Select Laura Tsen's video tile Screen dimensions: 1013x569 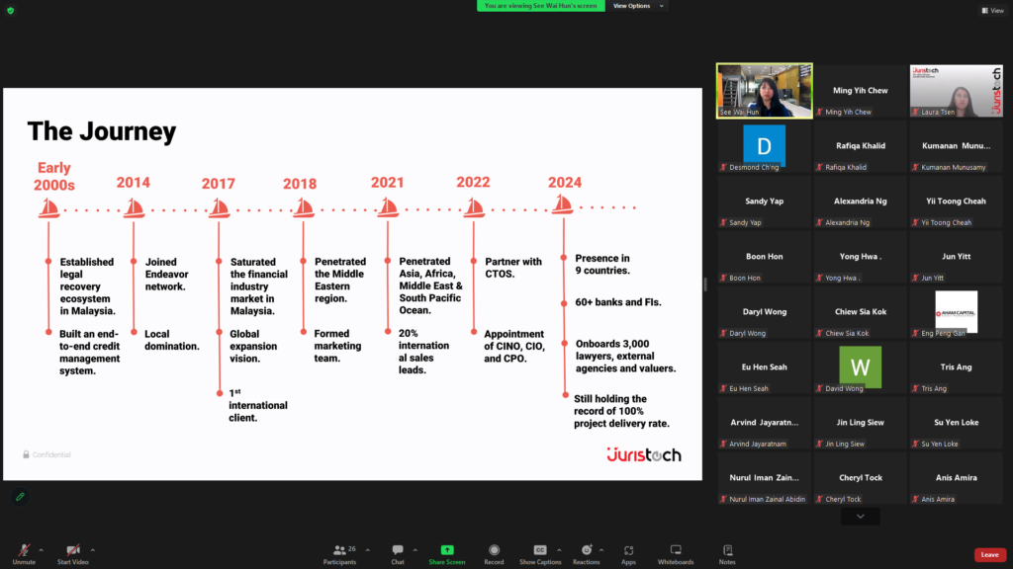point(957,90)
